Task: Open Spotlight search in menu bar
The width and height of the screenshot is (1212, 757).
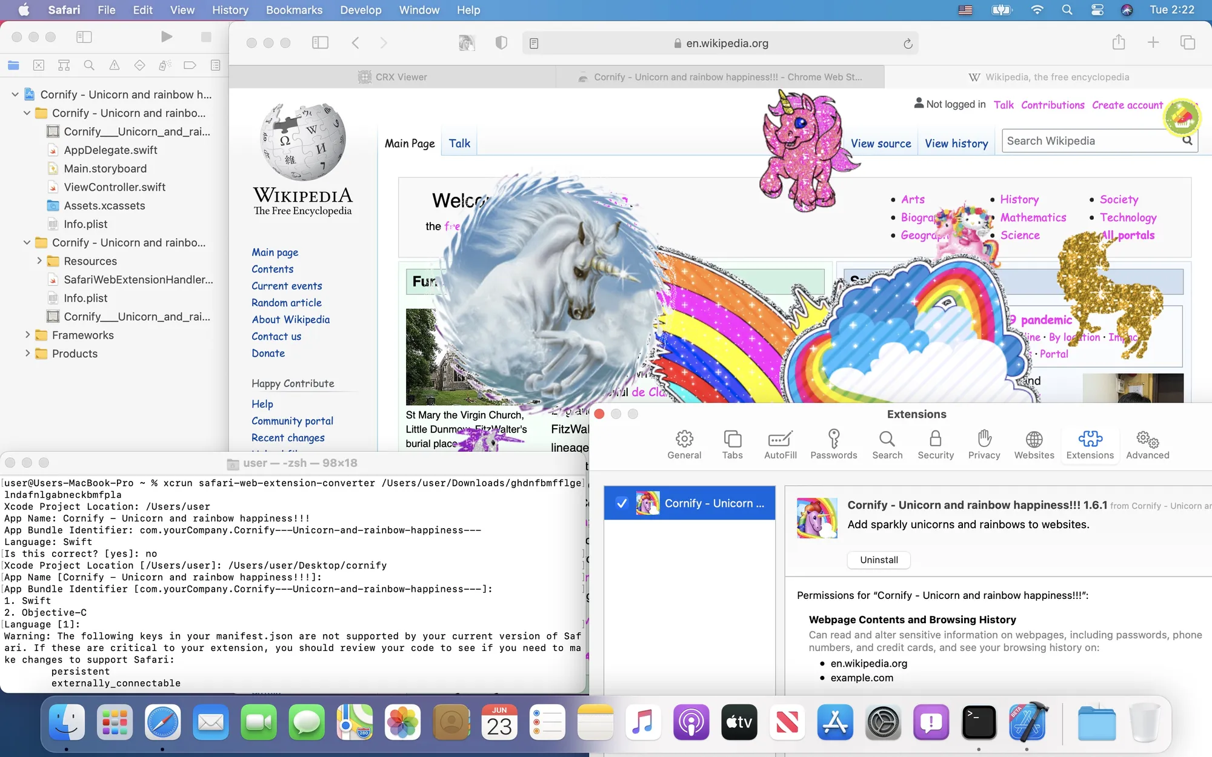Action: 1067,10
